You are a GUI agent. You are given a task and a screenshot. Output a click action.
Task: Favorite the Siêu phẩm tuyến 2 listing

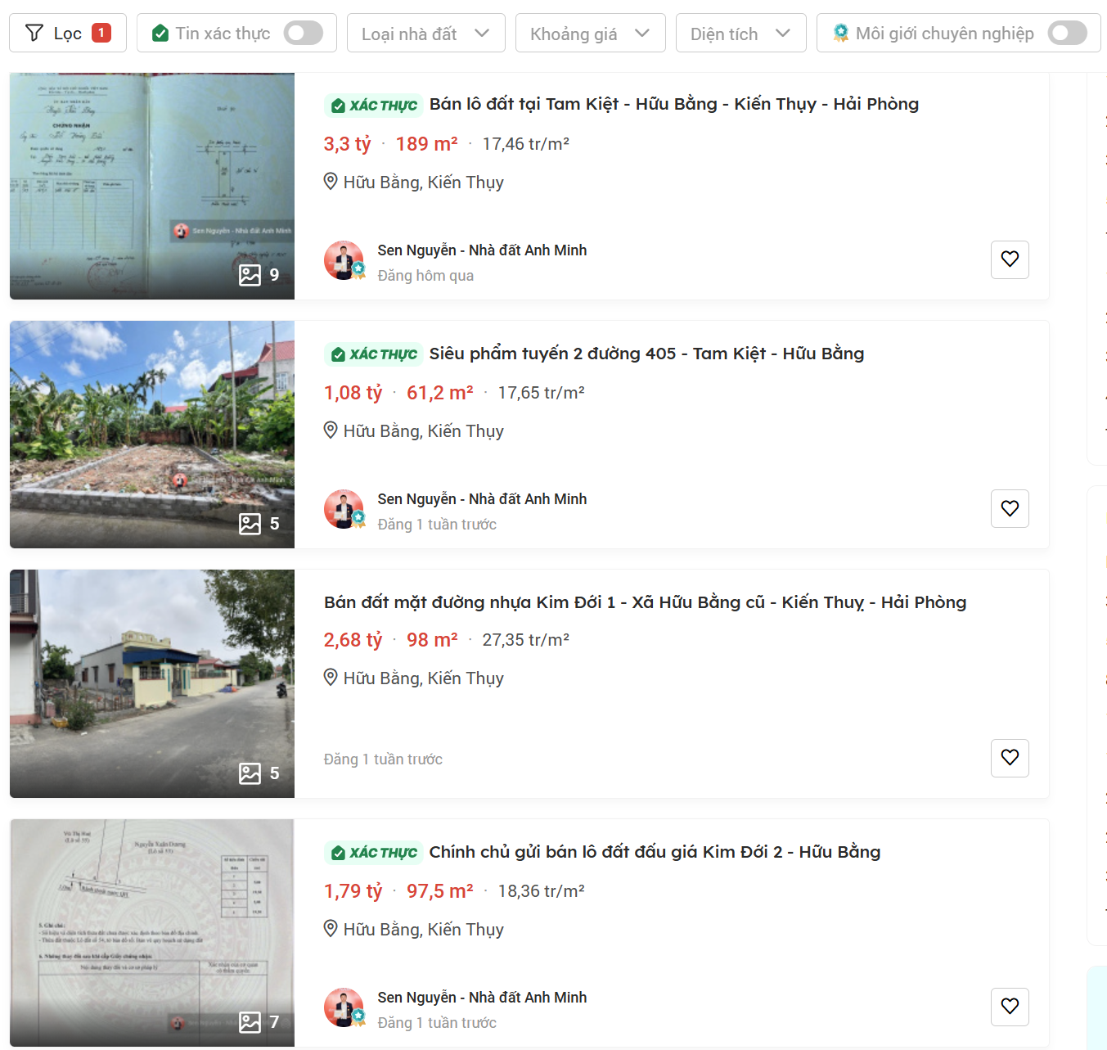(x=1010, y=508)
